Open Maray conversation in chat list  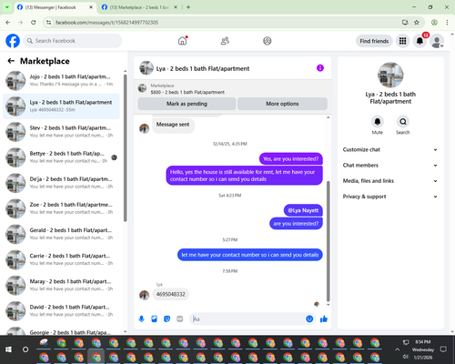61,285
